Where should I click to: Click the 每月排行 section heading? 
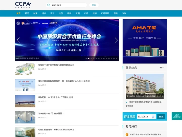131,127
